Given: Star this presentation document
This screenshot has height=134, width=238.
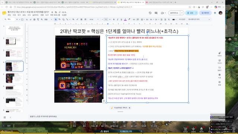Looking at the screenshot, I should pos(52,12).
